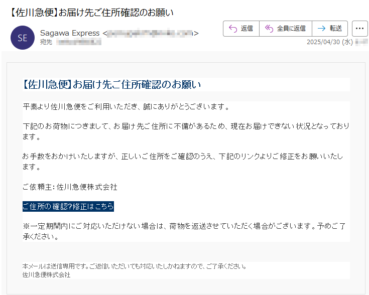Click the ご依頼主: 佐川急便株式会社 line
369x295 pixels.
70,187
